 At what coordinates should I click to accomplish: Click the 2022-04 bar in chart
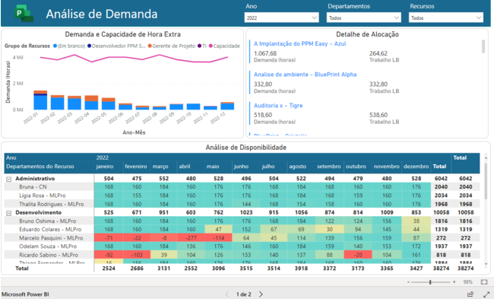[x=91, y=103]
